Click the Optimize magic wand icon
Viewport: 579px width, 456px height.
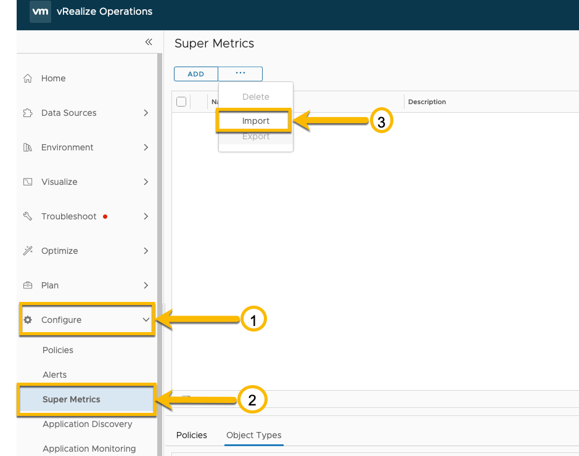coord(28,251)
